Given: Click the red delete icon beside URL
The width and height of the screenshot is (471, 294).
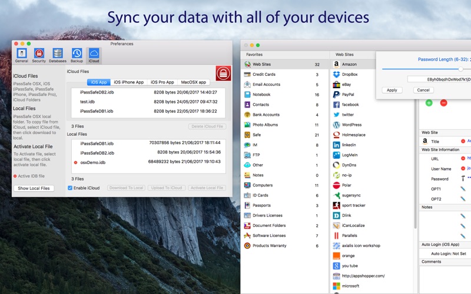Looking at the screenshot, I should 463,158.
